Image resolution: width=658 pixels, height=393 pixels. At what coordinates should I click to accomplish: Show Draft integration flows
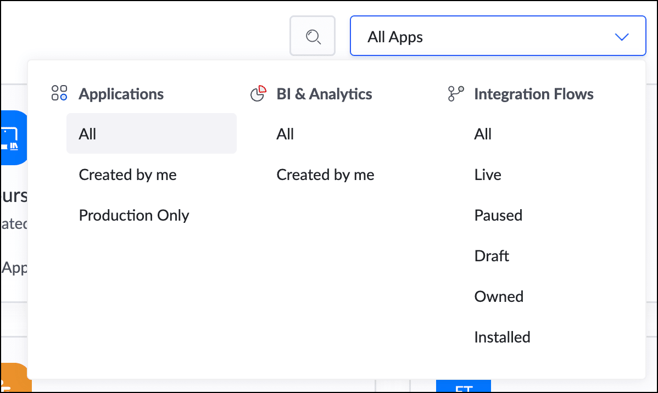coord(492,256)
